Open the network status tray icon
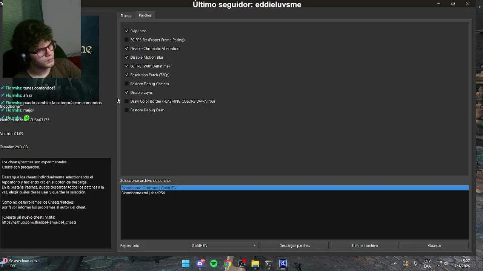Viewport: 483px width, 271px height. tap(439, 263)
